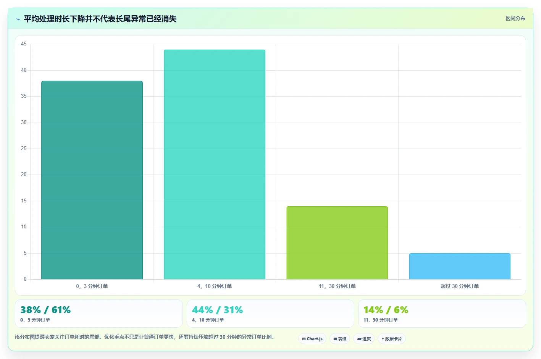This screenshot has height=359, width=541.
Task: Click the blue lightning icon beside the title
Action: pyautogui.click(x=18, y=19)
